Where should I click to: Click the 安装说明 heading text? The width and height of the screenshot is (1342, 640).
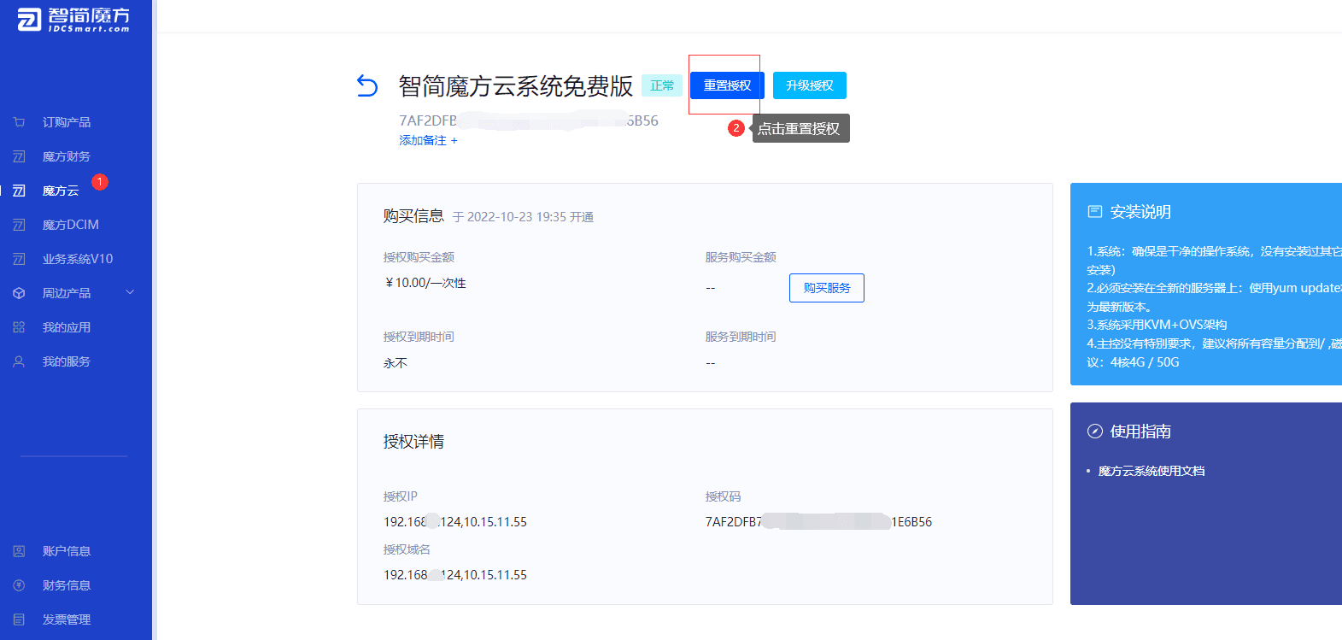click(1140, 211)
